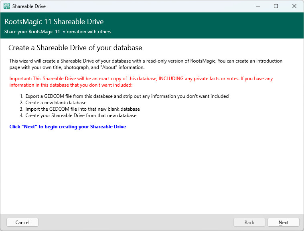Minimize the Shareable Drive window

[258, 6]
